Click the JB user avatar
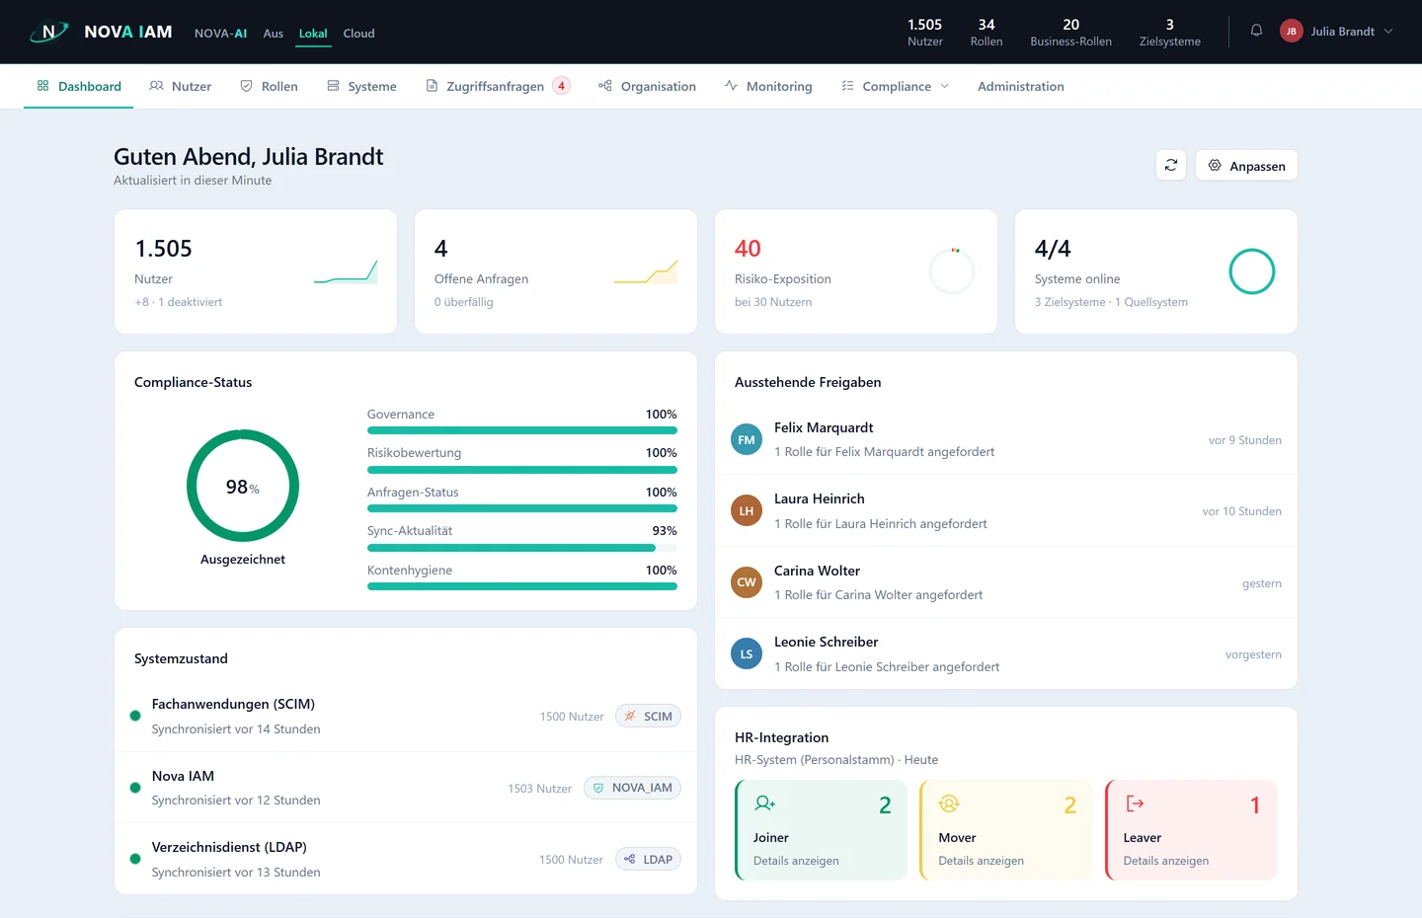This screenshot has width=1422, height=918. pos(1291,32)
